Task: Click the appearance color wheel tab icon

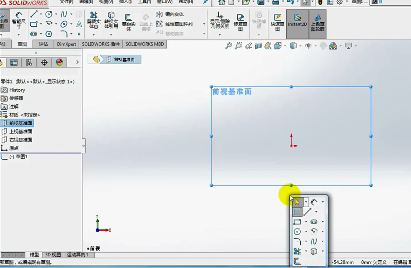Action: [x=59, y=62]
